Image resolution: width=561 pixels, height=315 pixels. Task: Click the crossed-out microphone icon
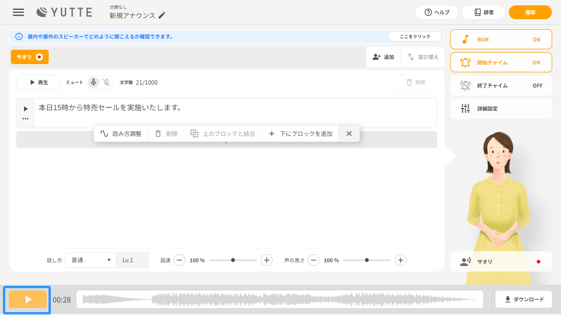pyautogui.click(x=106, y=82)
